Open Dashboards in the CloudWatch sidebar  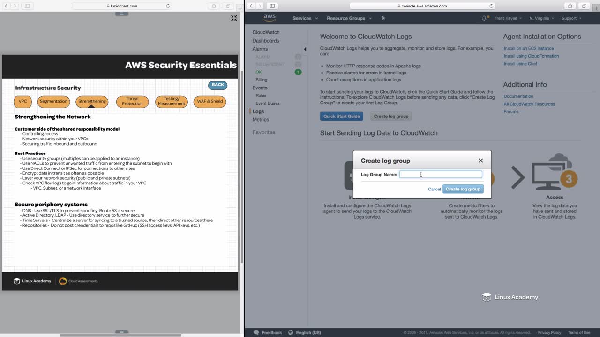click(266, 41)
